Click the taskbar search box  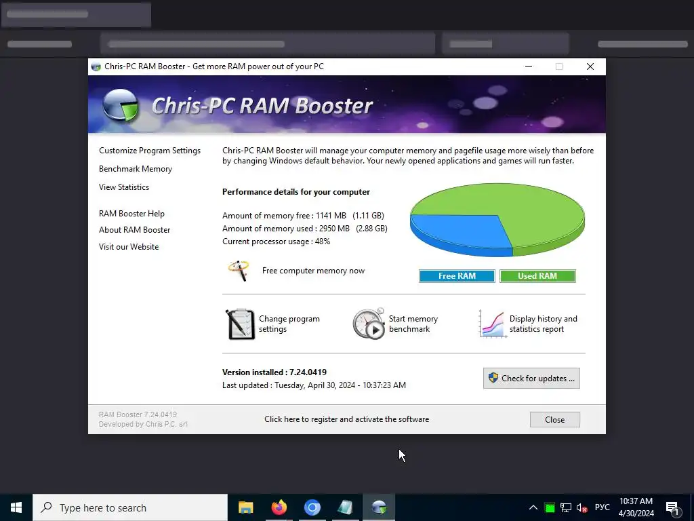click(x=130, y=507)
